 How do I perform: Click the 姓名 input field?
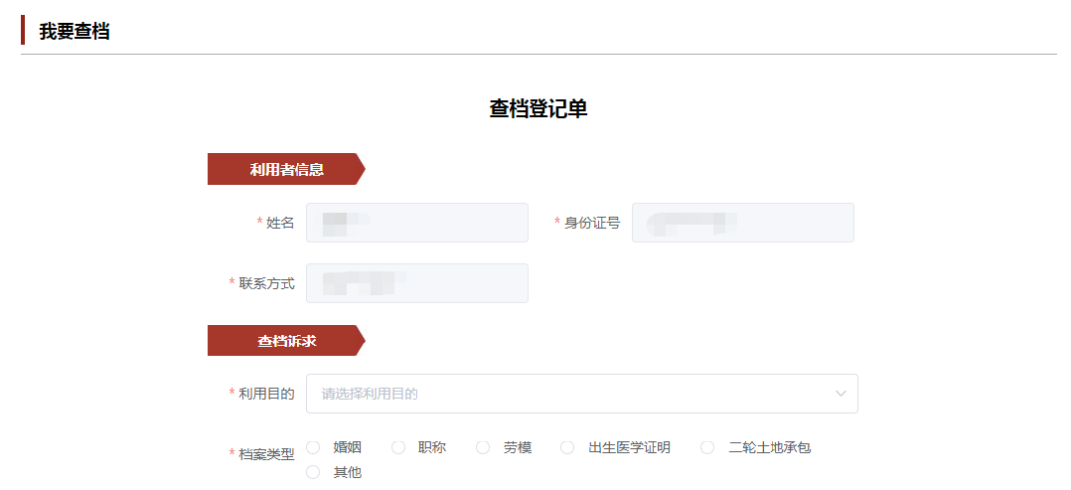click(416, 223)
